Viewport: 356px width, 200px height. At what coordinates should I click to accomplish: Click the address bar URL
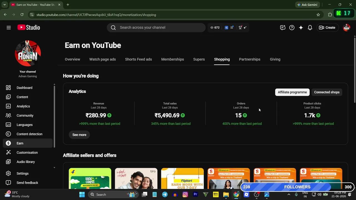[96, 15]
